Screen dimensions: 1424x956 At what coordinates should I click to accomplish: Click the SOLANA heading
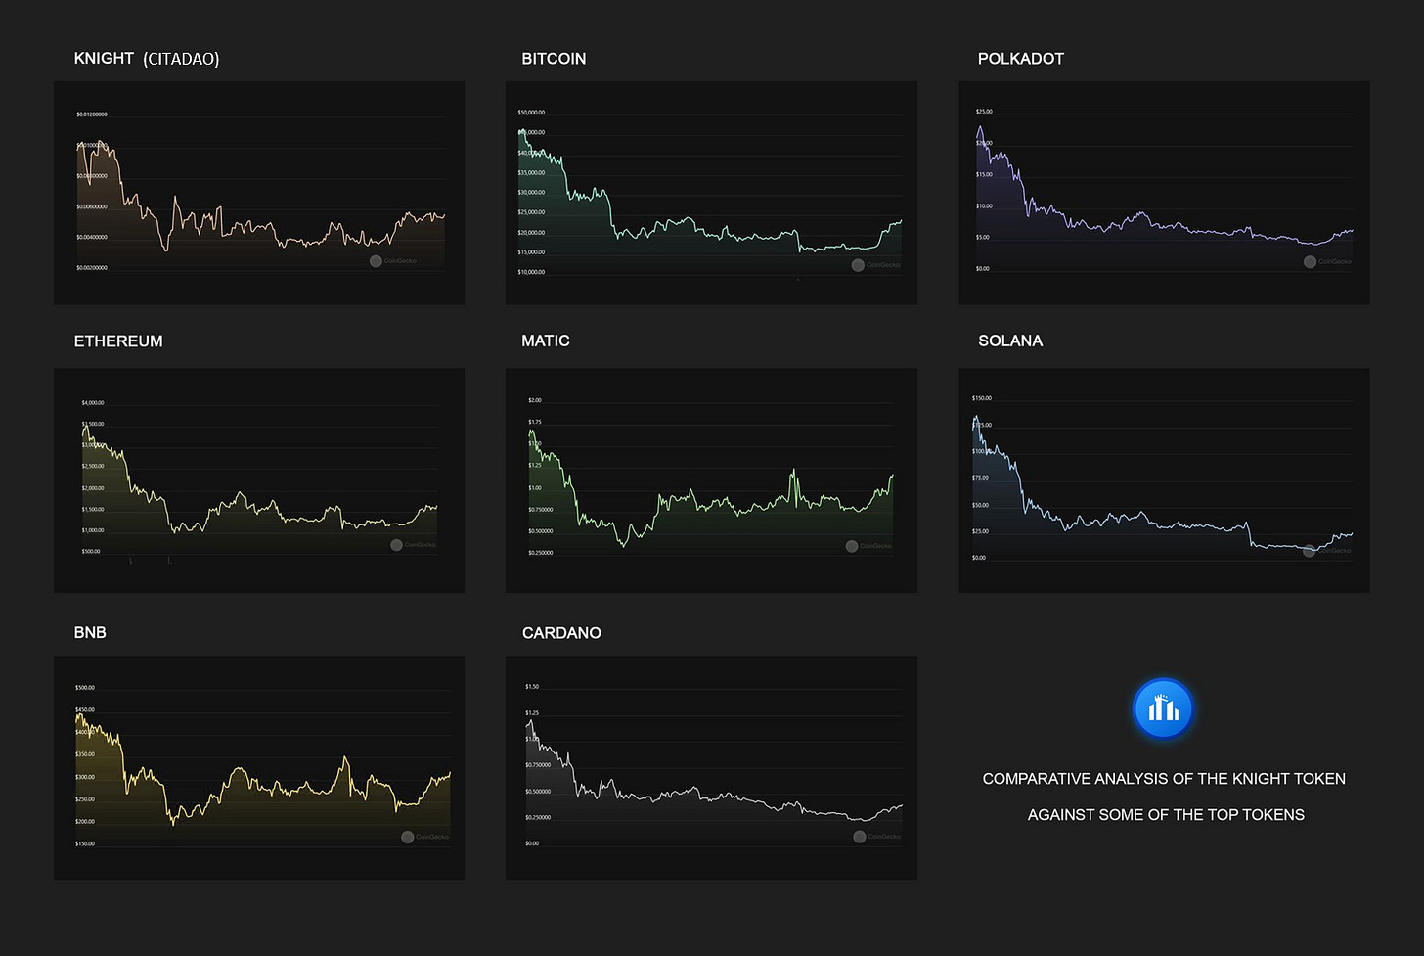tap(1010, 341)
